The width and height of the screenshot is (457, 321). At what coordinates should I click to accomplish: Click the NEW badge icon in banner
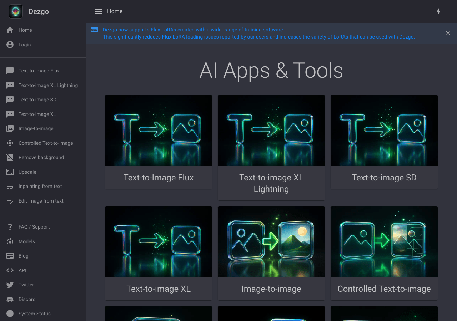pyautogui.click(x=94, y=30)
